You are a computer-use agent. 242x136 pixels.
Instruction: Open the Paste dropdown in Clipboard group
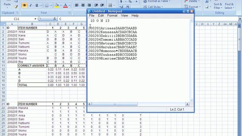coord(7,8)
